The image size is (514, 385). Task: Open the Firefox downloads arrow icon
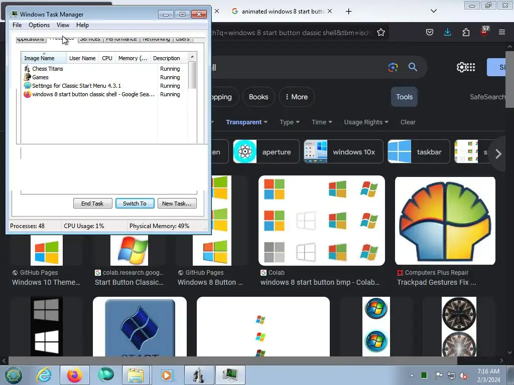coord(447,32)
